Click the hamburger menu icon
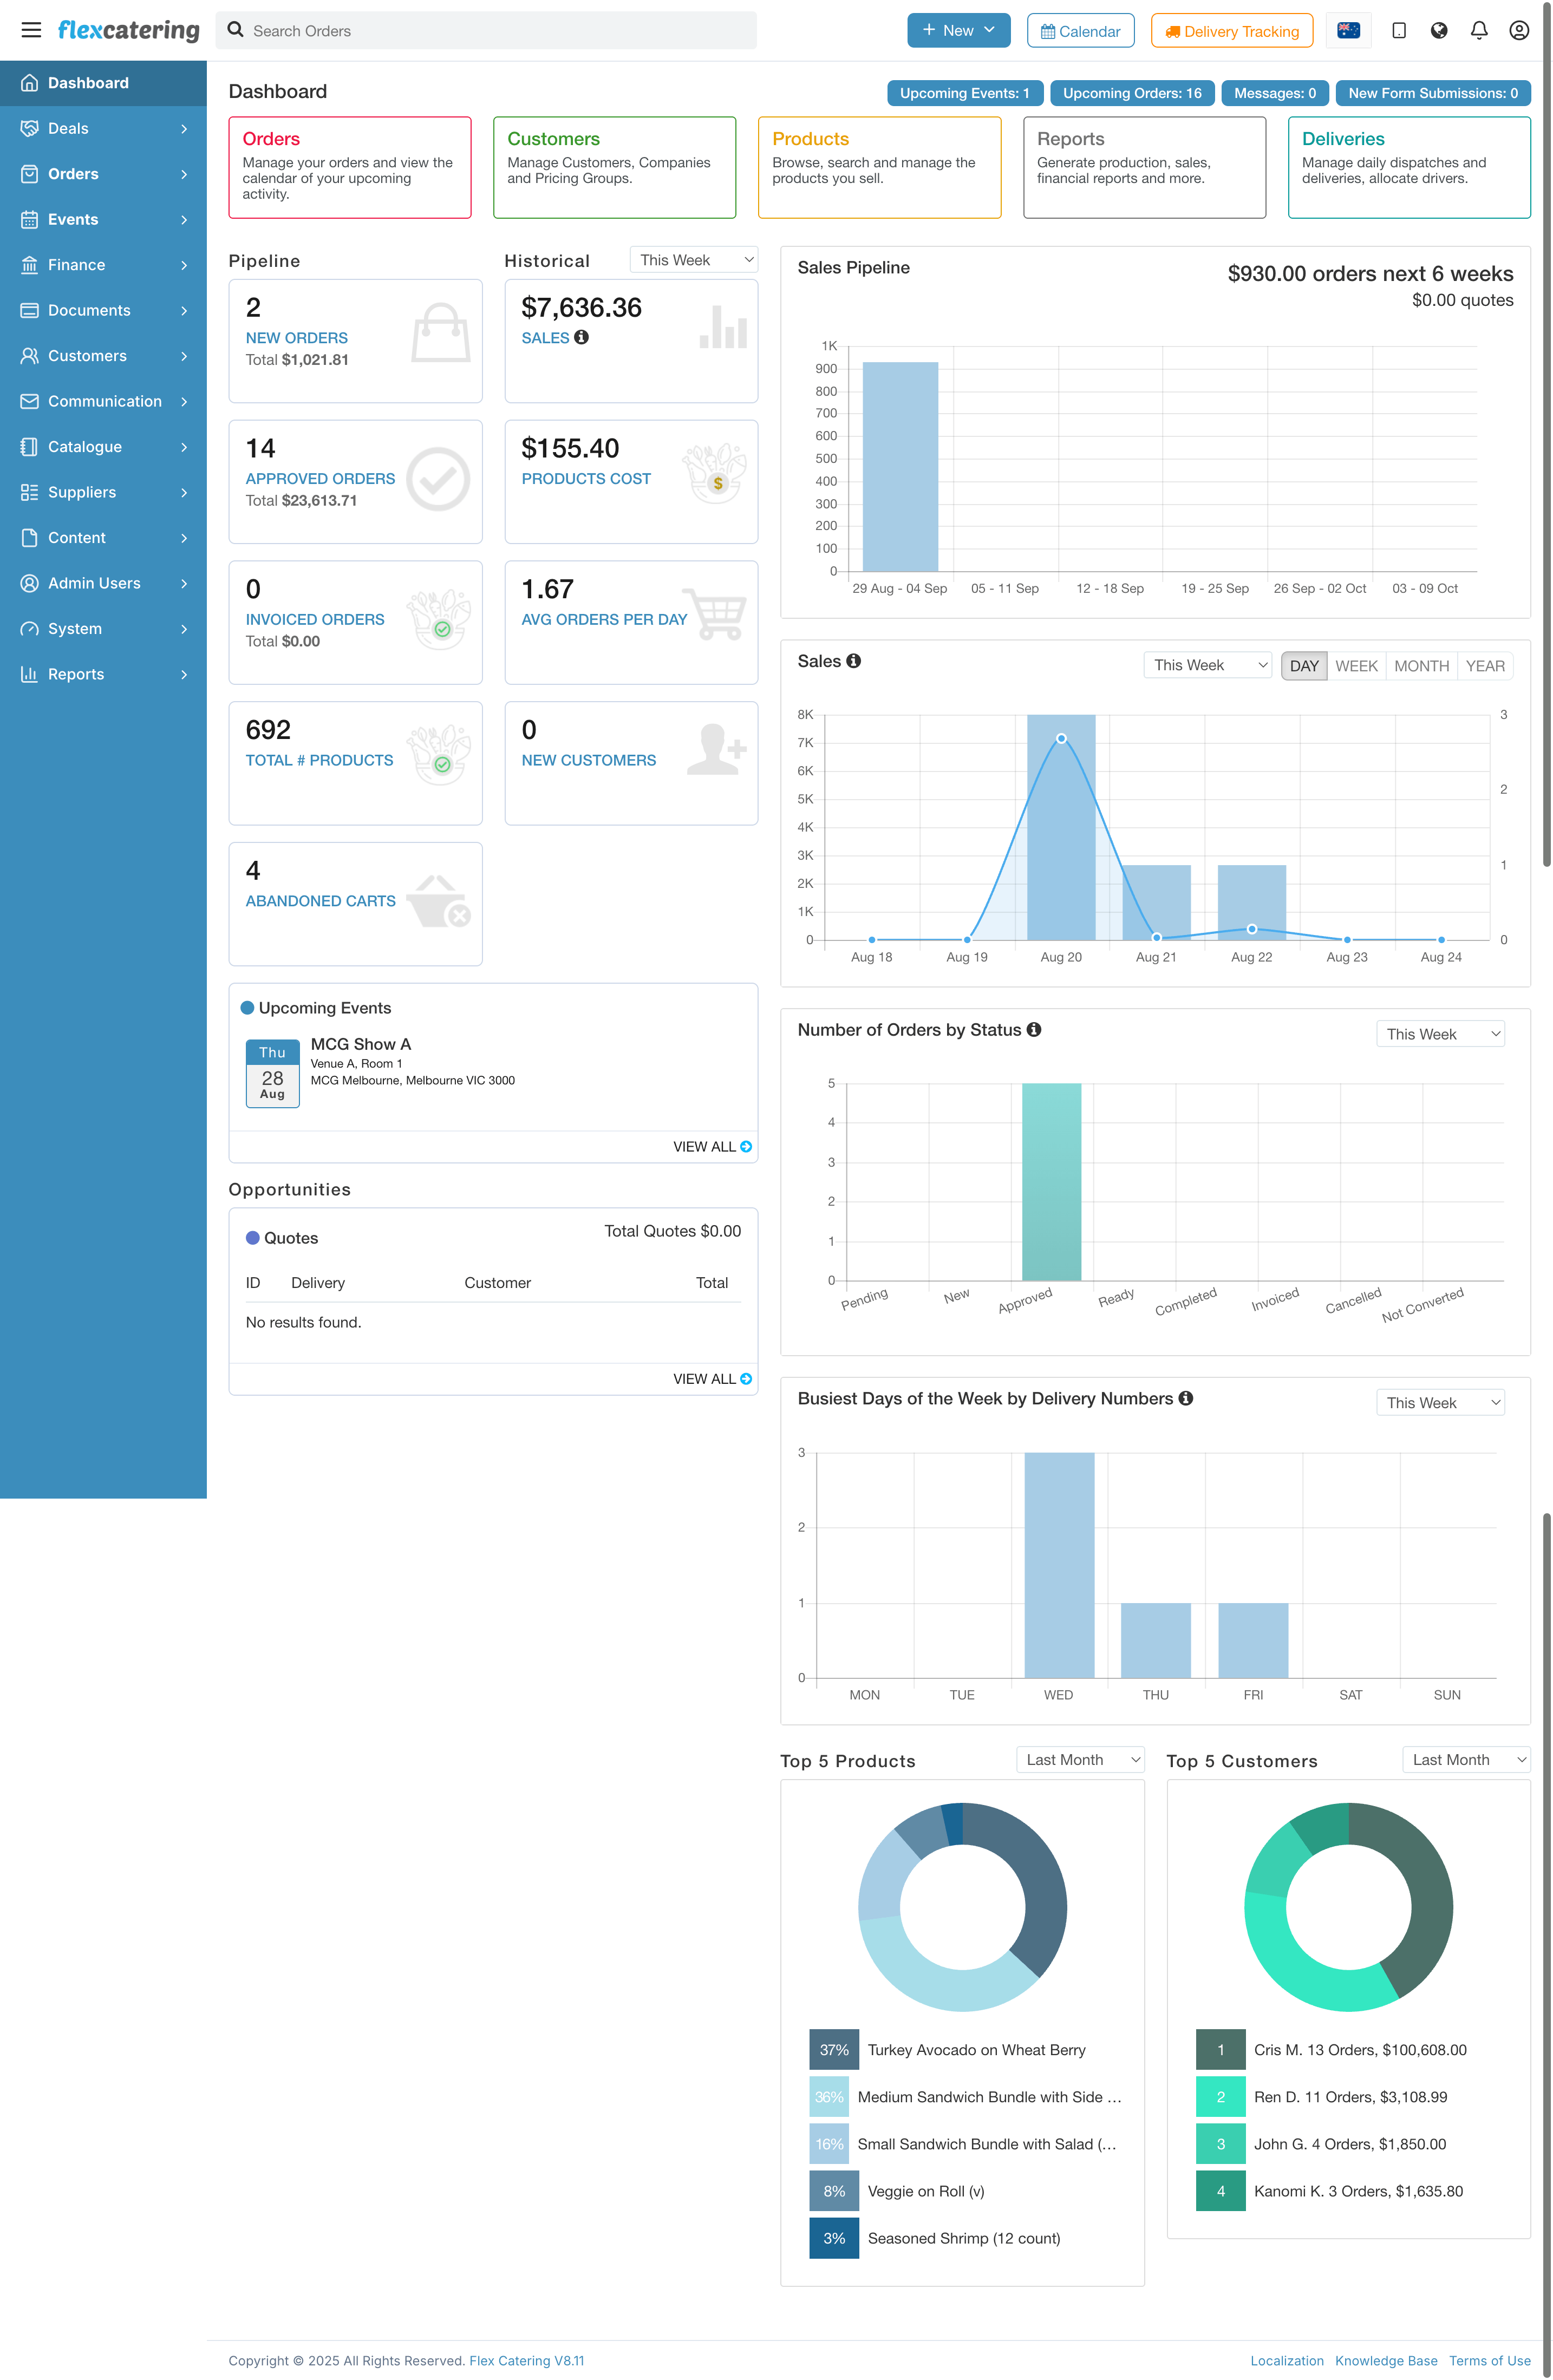Viewport: 1553px width, 2380px height. [31, 30]
